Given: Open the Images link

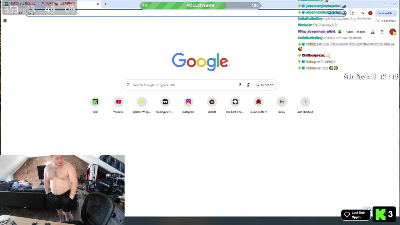Looking at the screenshot, I should coord(361,32).
